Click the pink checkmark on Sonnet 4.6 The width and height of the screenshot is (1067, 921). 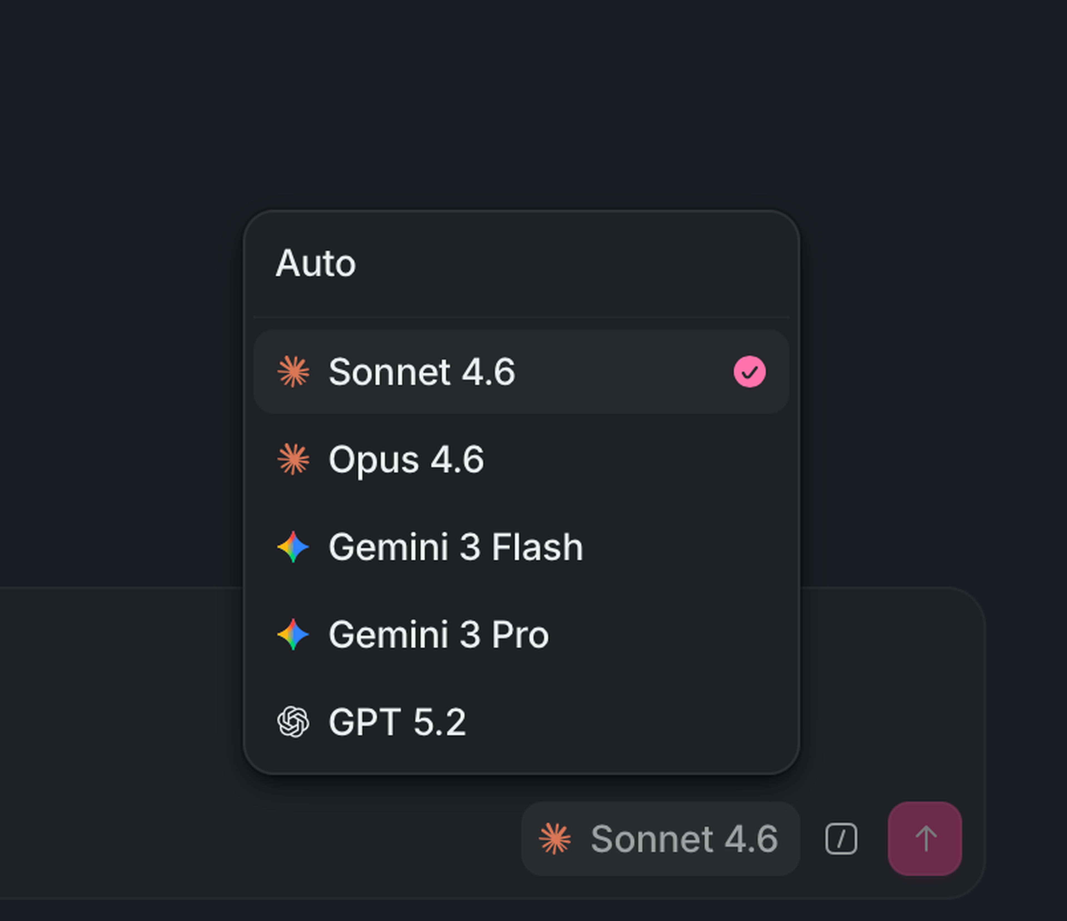click(x=749, y=372)
